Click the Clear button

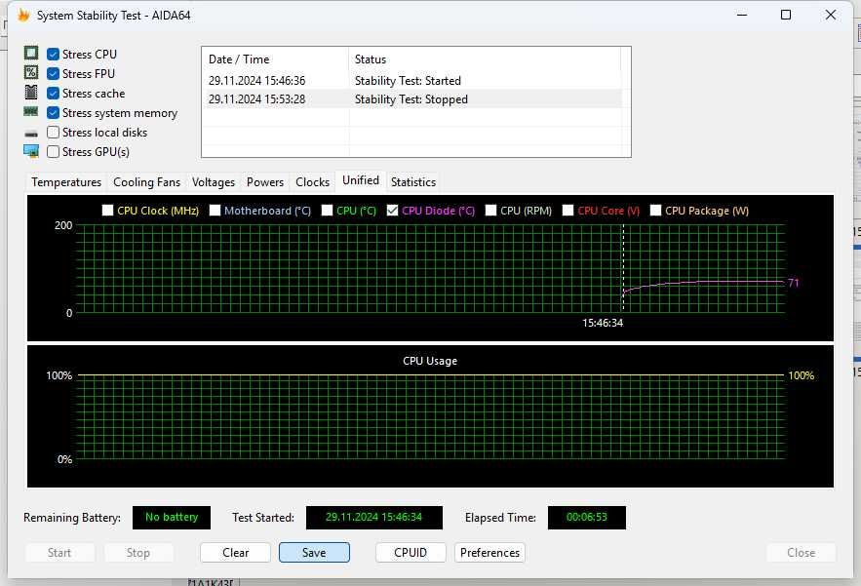(x=236, y=553)
